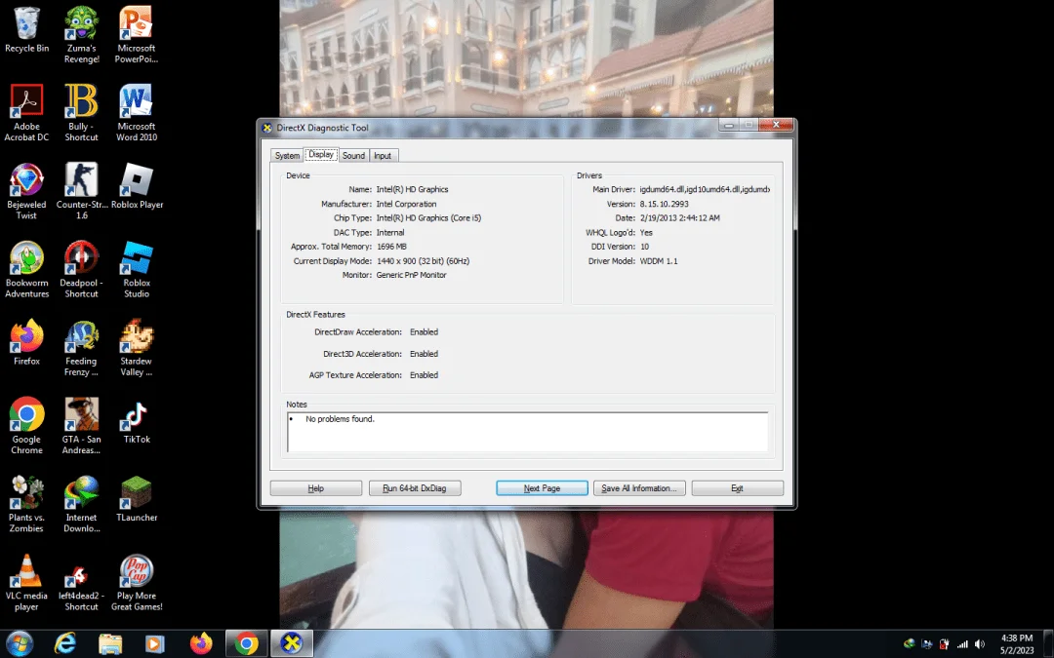Click the 1440 x 900 display mode value
The image size is (1054, 658).
tap(423, 261)
